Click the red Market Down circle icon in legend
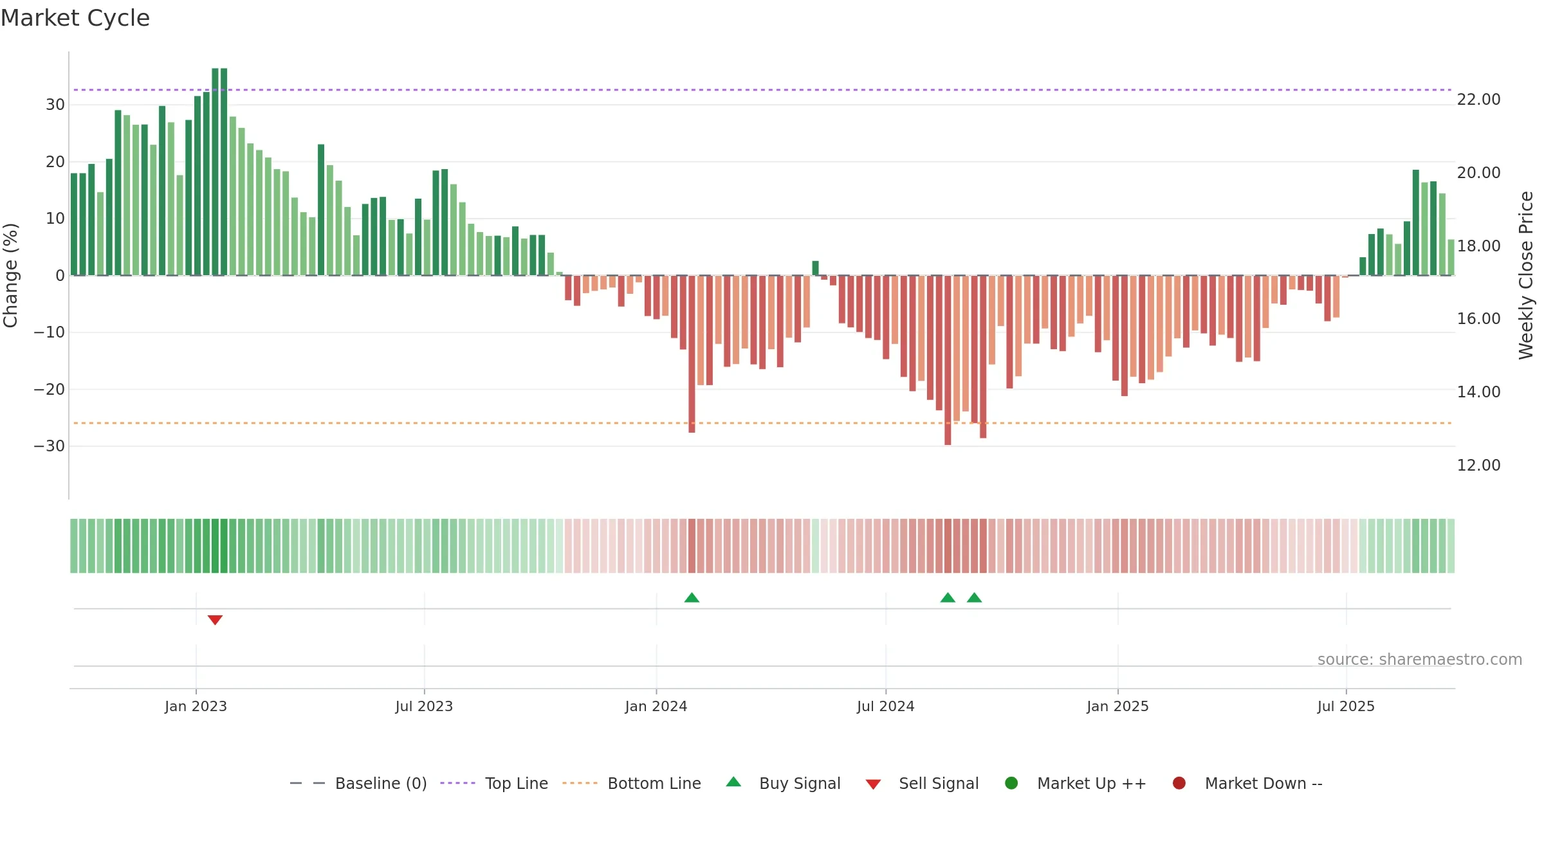This screenshot has height=868, width=1544. 1179,783
